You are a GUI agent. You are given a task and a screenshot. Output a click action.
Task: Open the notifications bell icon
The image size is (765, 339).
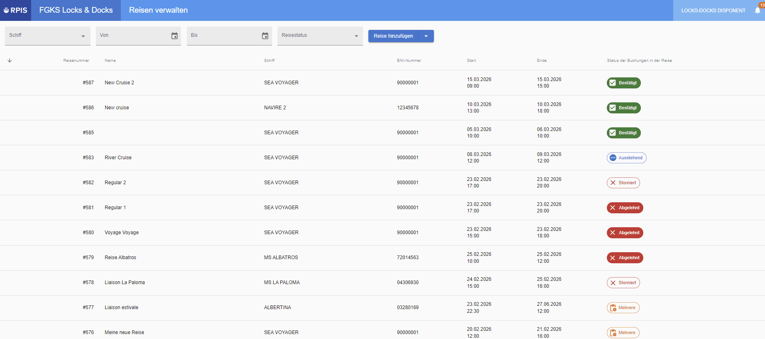(x=757, y=10)
